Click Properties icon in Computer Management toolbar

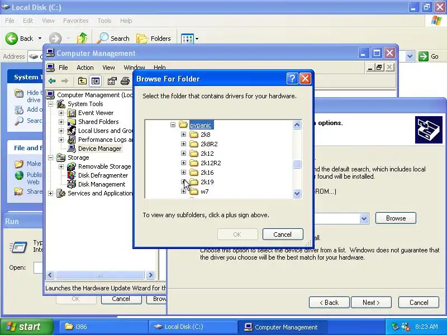(x=112, y=81)
